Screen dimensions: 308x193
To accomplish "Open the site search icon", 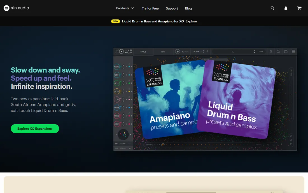I will 272,8.
